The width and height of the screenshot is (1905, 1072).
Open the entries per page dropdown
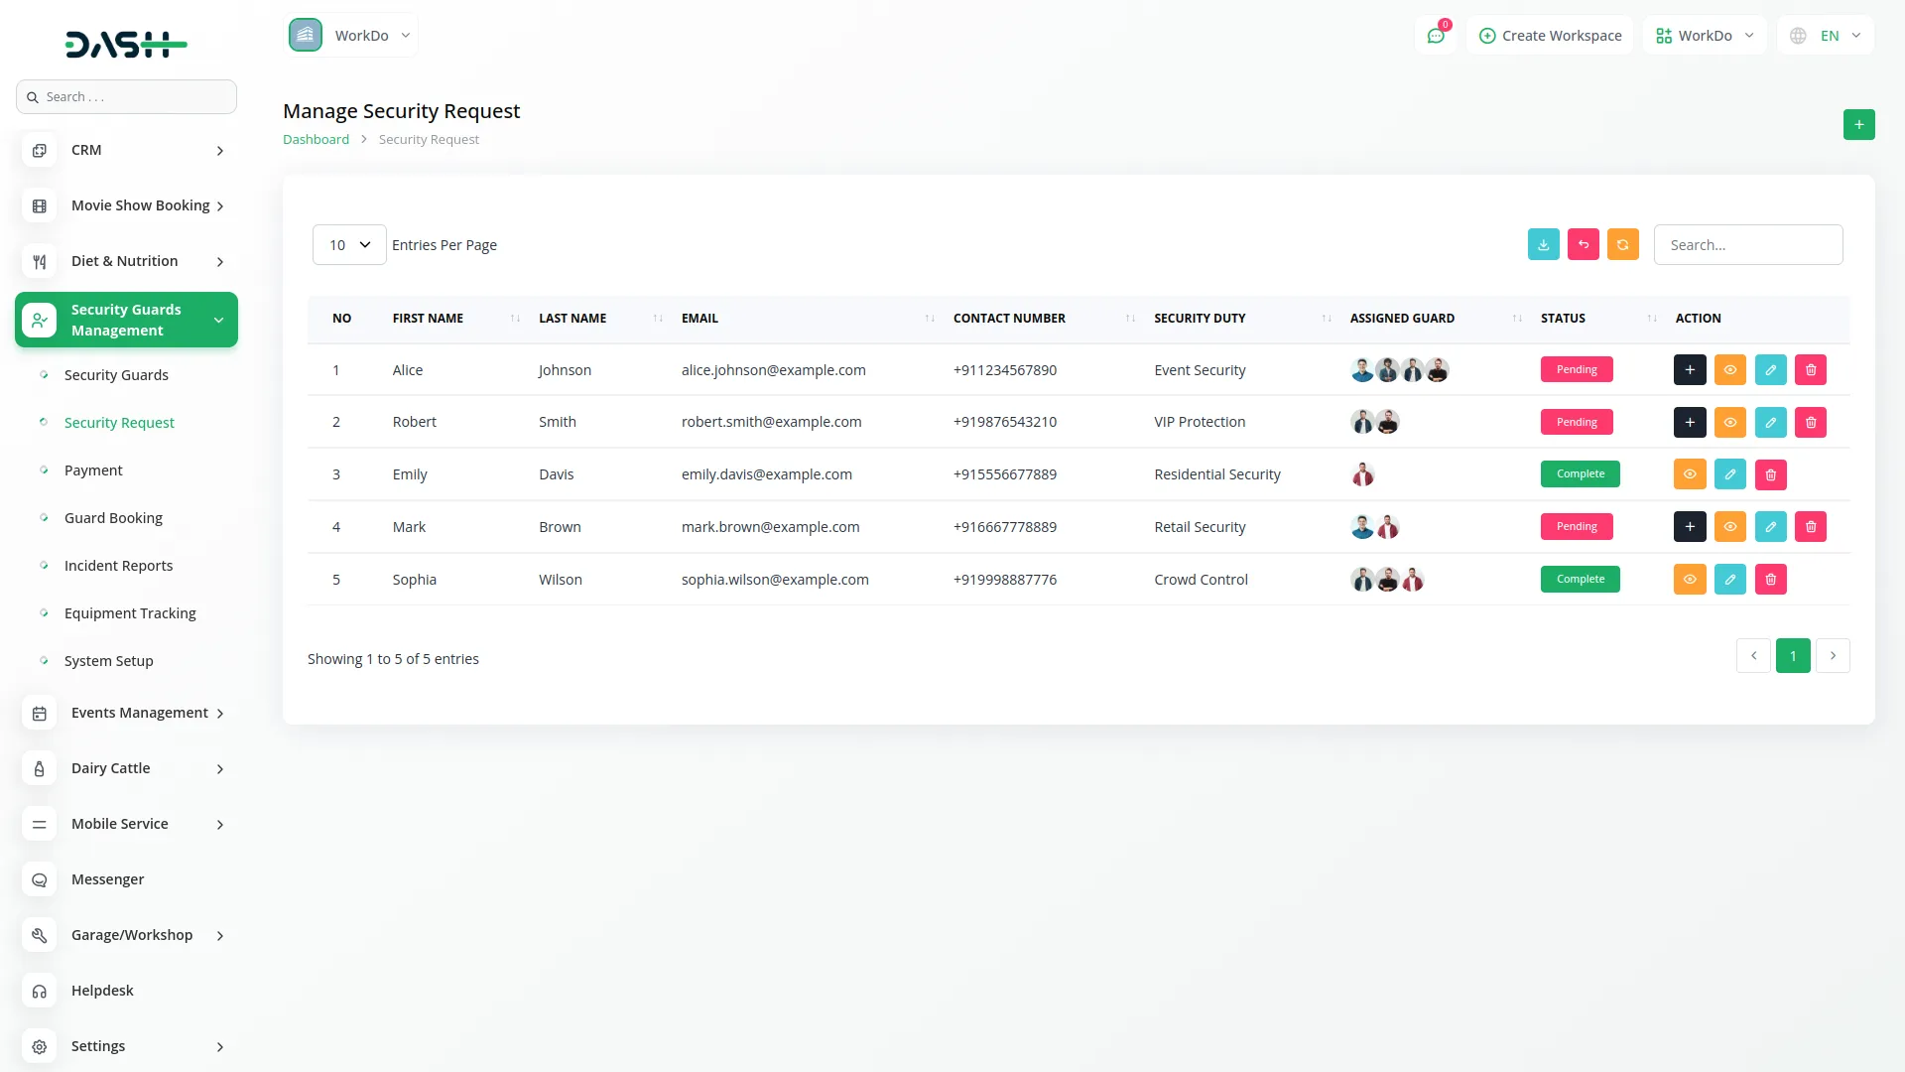tap(349, 245)
